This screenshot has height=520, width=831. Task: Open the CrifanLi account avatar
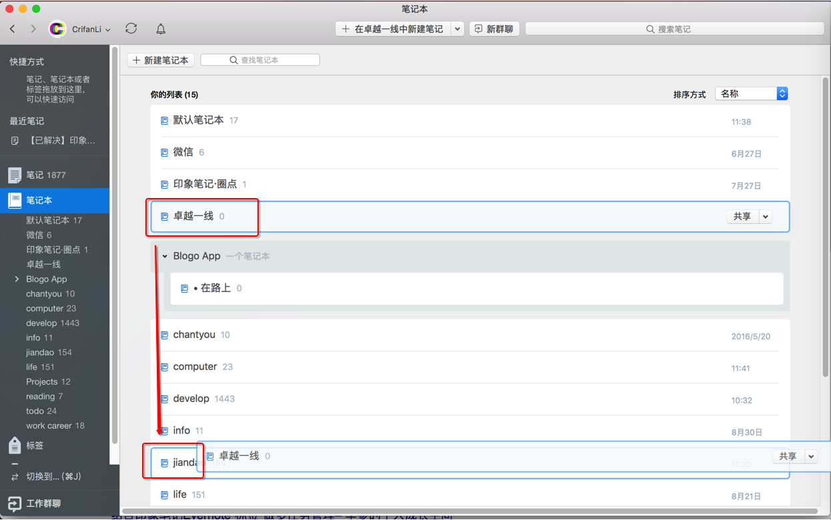pos(57,29)
